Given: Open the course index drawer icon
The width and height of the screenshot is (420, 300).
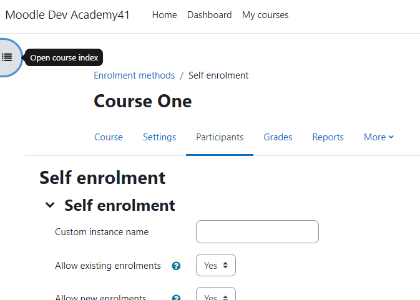Looking at the screenshot, I should point(8,57).
